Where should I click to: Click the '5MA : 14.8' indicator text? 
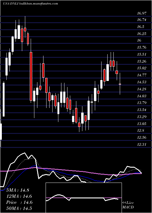(x=18, y=190)
